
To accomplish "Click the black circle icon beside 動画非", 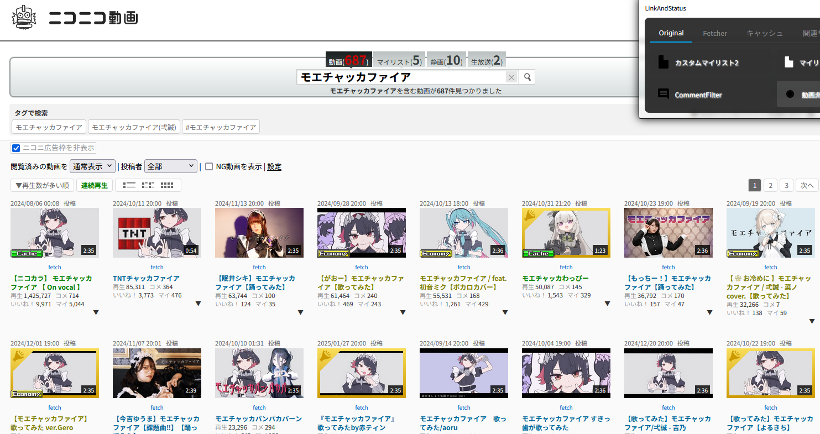I will click(790, 95).
